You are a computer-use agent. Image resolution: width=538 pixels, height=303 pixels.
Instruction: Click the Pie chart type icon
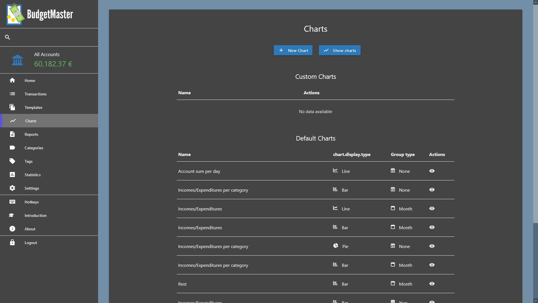point(336,246)
